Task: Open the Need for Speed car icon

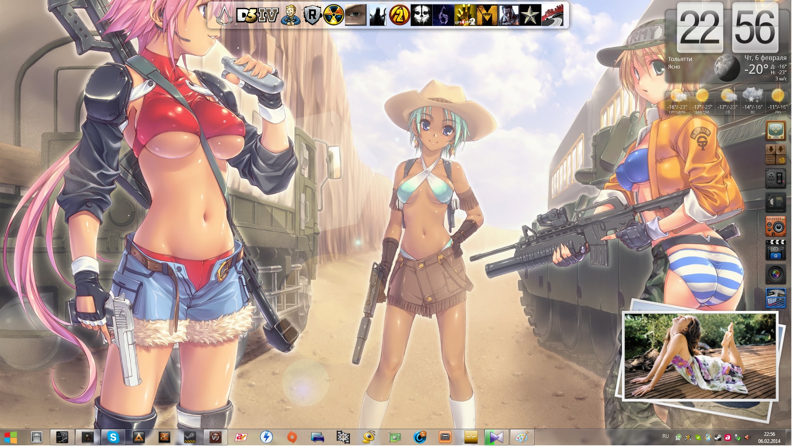Action: click(x=553, y=16)
